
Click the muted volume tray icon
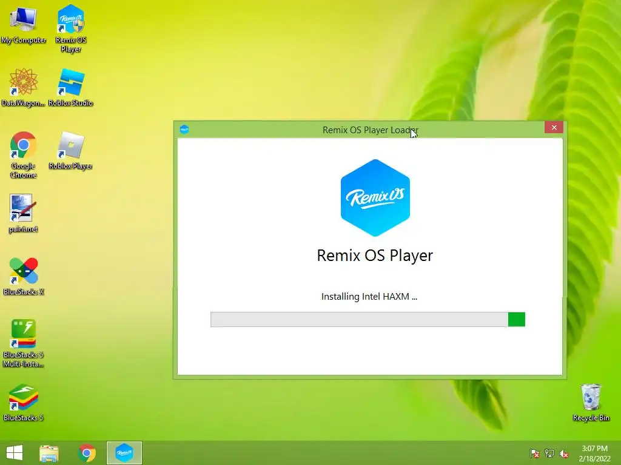point(564,453)
